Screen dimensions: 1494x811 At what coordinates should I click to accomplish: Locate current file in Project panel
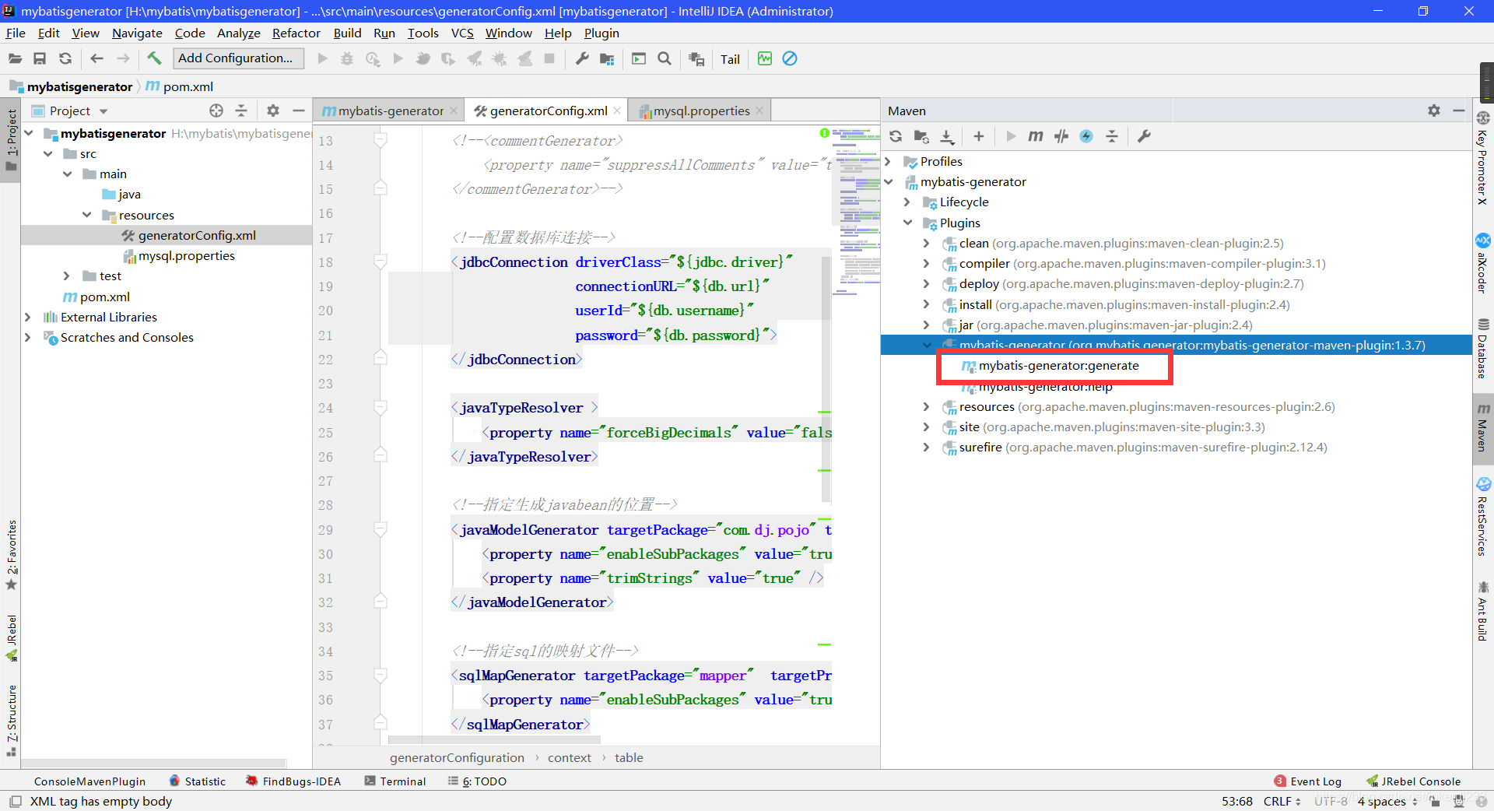[x=216, y=111]
